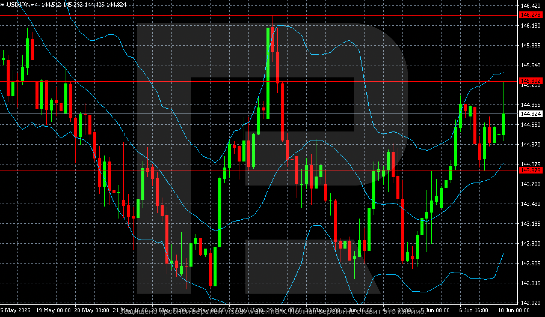Click the 145.540 price axis label
545x317 pixels.
click(531, 65)
